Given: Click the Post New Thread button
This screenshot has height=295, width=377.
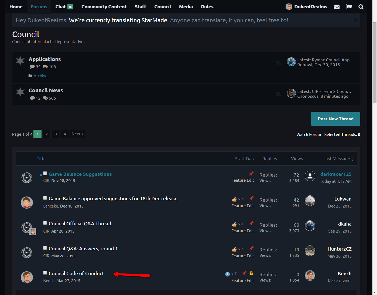Looking at the screenshot, I should click(x=335, y=119).
